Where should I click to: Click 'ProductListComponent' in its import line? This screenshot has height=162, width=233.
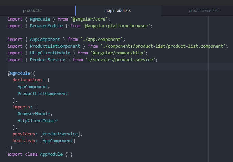click(x=55, y=46)
